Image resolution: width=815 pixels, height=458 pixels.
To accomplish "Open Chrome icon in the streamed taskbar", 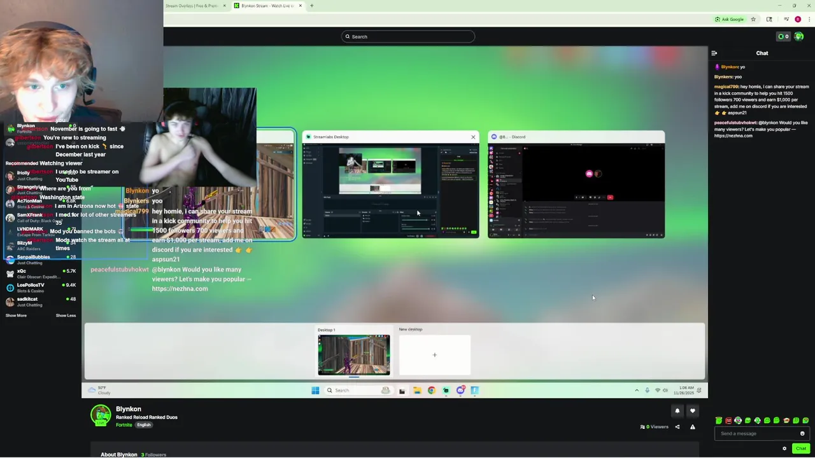I will [432, 391].
